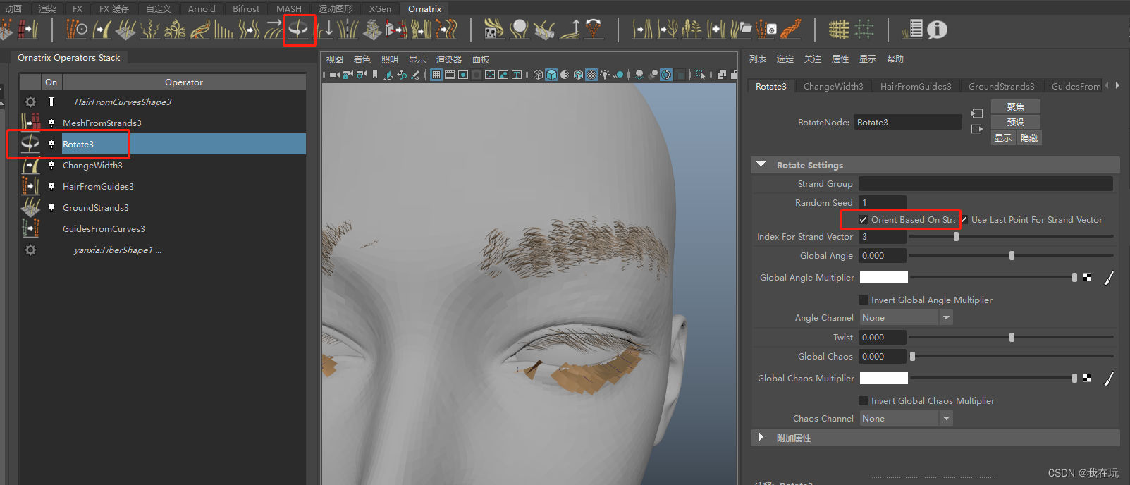Expand 附加属性 section
The image size is (1130, 485).
pyautogui.click(x=761, y=438)
